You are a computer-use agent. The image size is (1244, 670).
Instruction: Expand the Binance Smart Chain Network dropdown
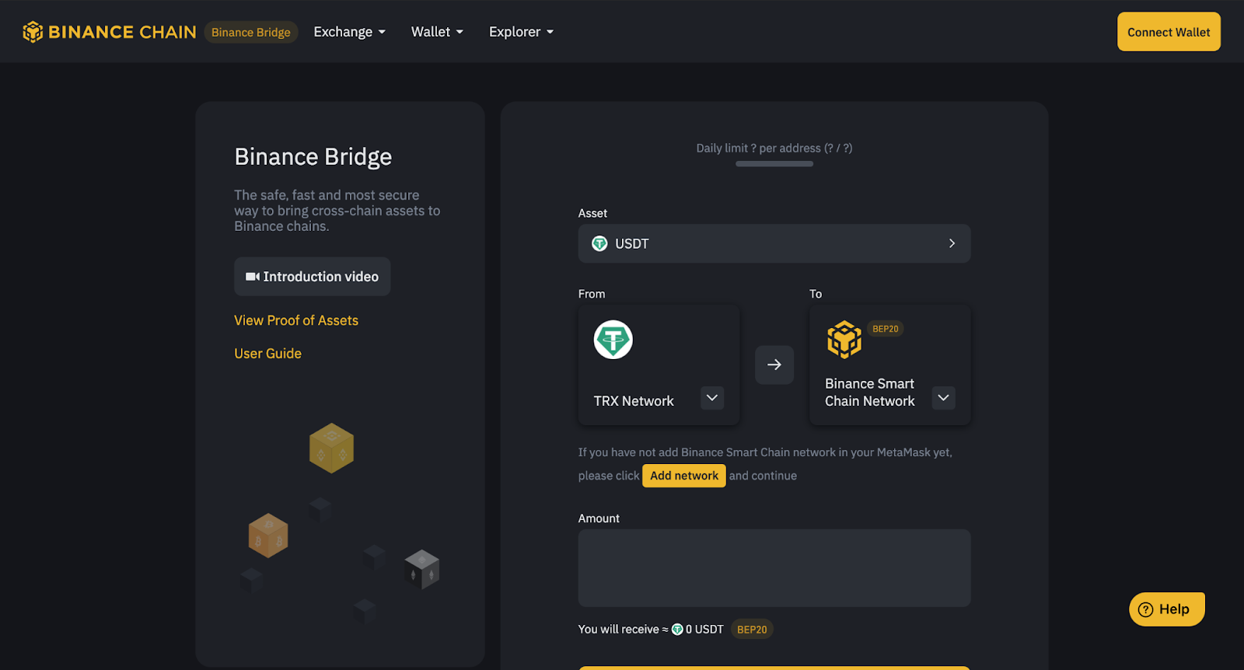[x=943, y=398]
